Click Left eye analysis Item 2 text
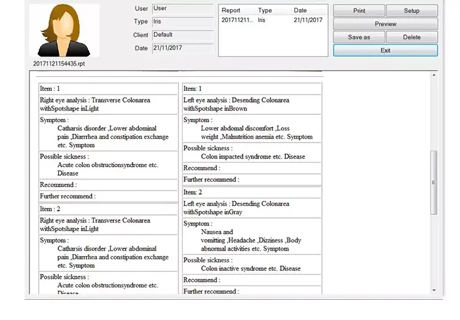The width and height of the screenshot is (460, 320). click(236, 208)
